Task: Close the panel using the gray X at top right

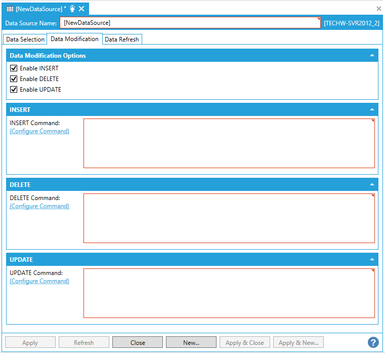Action: (379, 9)
